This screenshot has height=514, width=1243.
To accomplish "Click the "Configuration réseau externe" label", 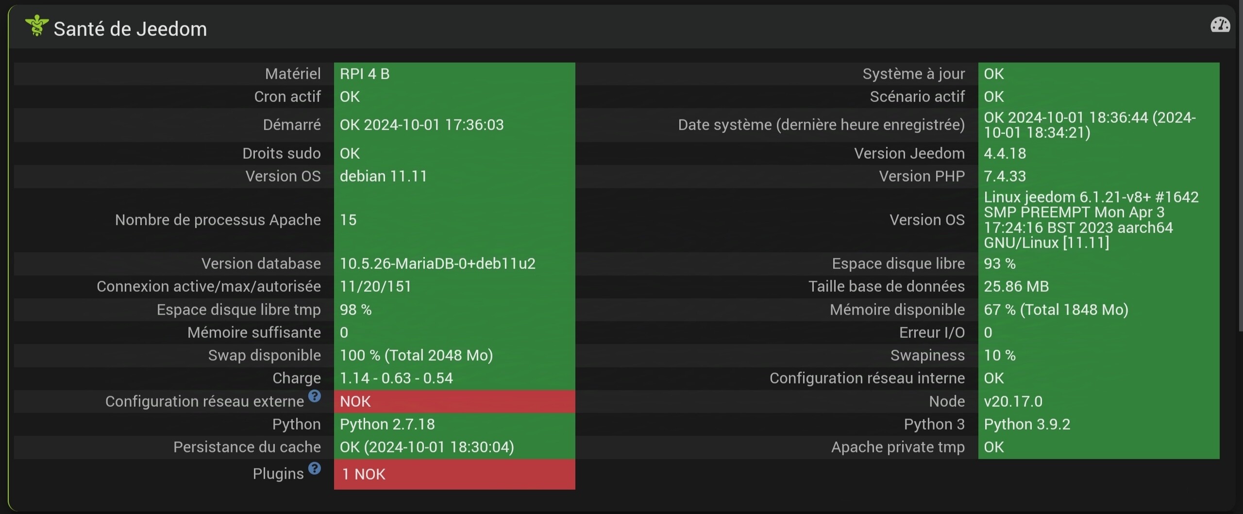I will click(204, 401).
